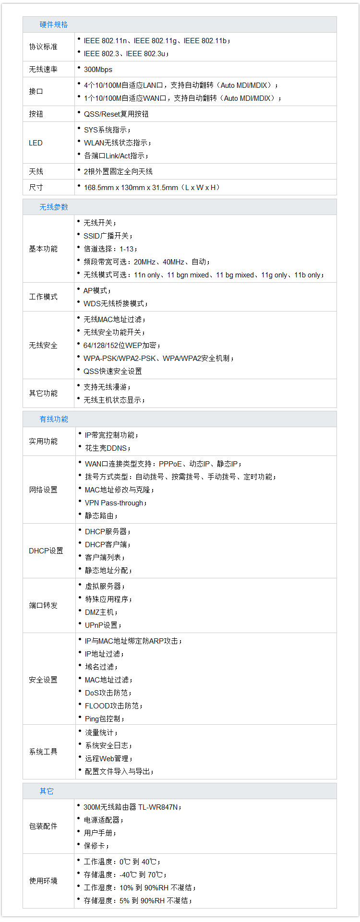Click the 有线功能 section title

pyautogui.click(x=53, y=419)
